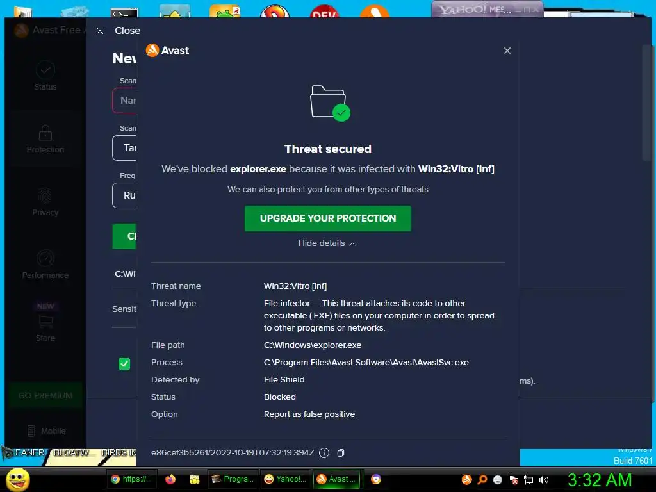Open the Action Center flag tray icon
Image resolution: width=656 pixels, height=492 pixels.
tap(513, 480)
